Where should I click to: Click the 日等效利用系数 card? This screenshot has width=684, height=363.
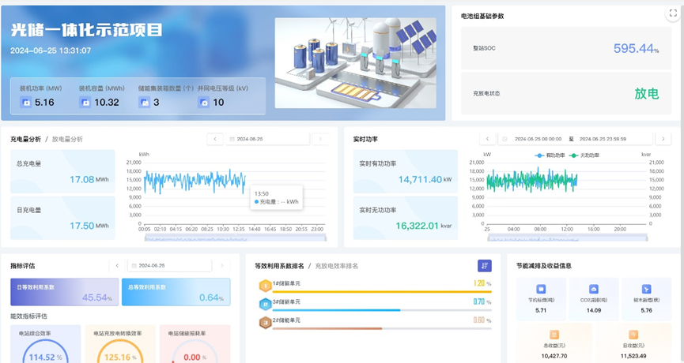click(x=64, y=291)
